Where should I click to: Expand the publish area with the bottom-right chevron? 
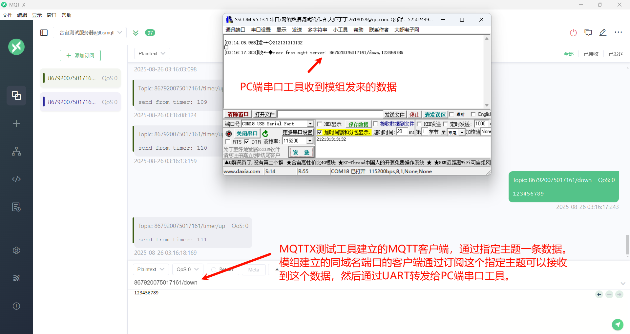623,284
